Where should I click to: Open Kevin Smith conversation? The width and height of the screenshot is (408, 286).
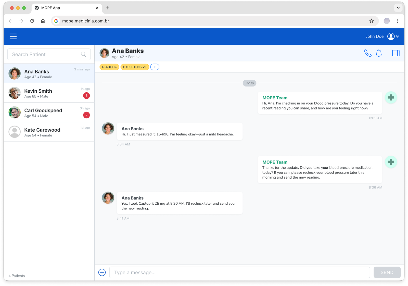click(49, 93)
